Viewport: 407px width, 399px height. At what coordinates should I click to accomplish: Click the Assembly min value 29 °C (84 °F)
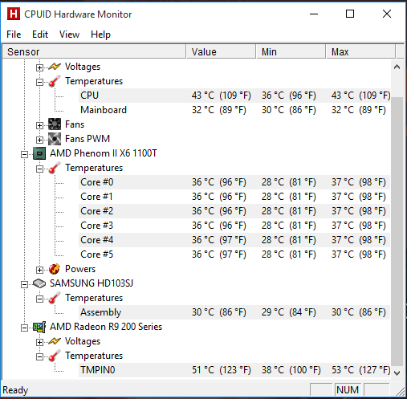pyautogui.click(x=289, y=312)
